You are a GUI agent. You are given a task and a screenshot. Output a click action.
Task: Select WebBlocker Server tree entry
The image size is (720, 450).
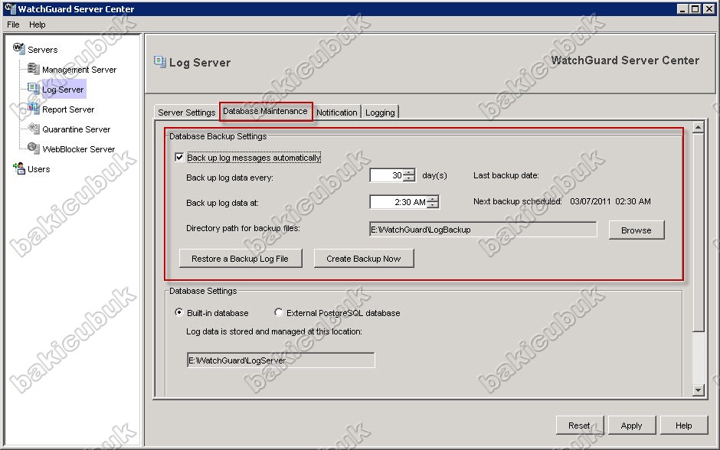coord(79,149)
